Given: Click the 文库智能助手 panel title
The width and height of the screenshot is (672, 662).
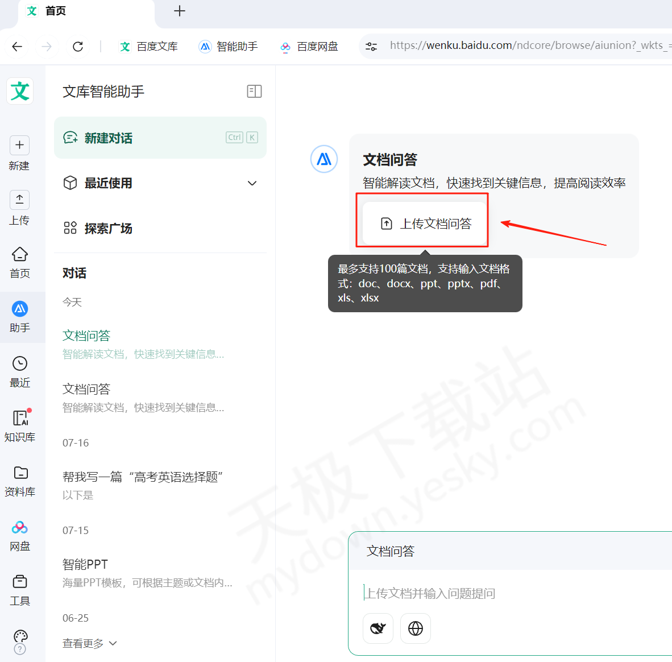Looking at the screenshot, I should [103, 92].
